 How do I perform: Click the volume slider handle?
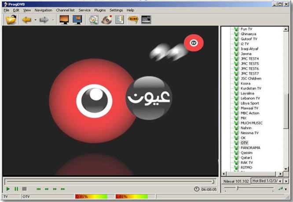[x=238, y=188]
